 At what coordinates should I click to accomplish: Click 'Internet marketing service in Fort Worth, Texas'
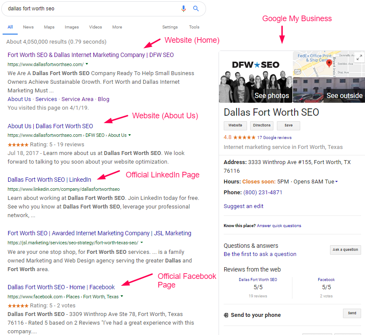point(283,147)
